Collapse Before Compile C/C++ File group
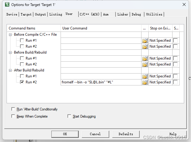Image resolution: width=191 pixels, height=142 pixels. click(x=10, y=35)
